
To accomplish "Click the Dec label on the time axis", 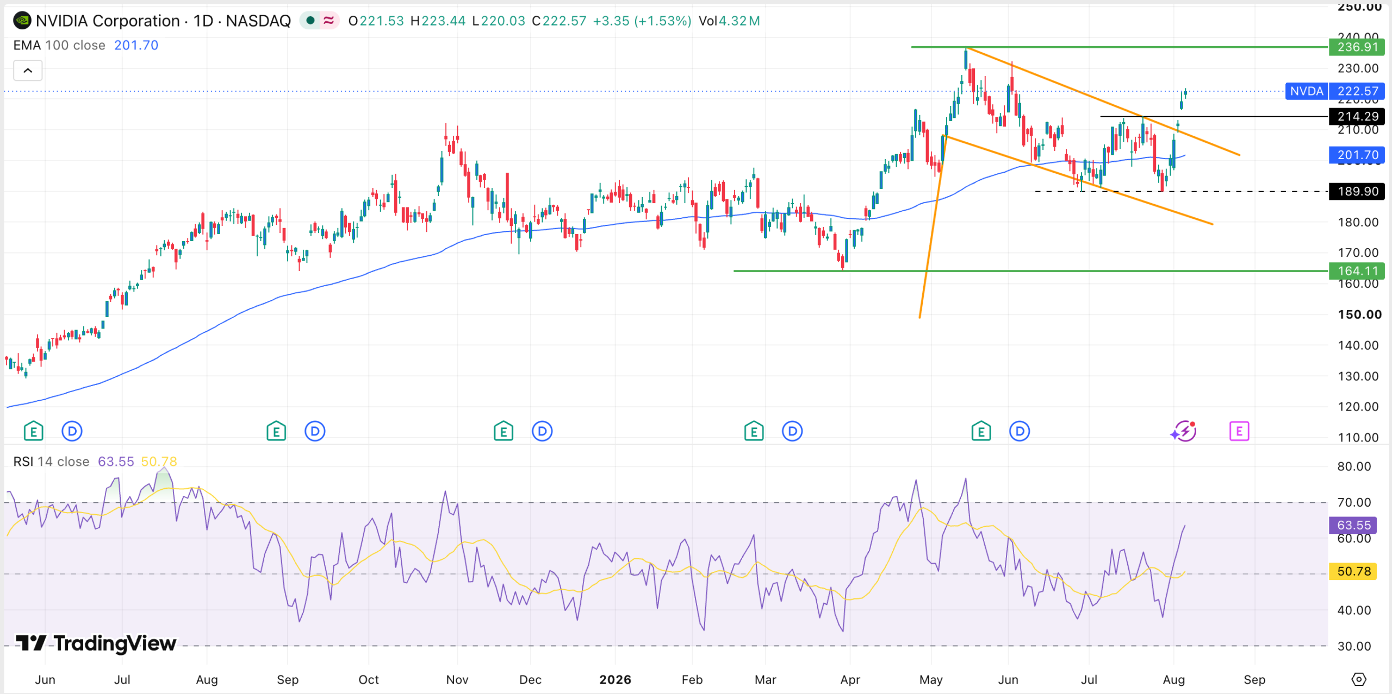I will (530, 679).
